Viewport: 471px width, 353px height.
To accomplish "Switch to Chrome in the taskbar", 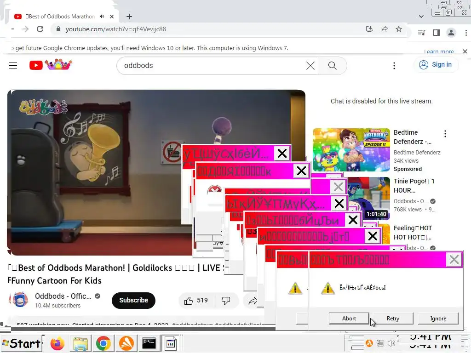I will click(103, 343).
